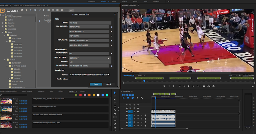Viewport: 256px width, 134px height.
Task: Click the Lift button in Program monitor
Action: click(x=204, y=86)
